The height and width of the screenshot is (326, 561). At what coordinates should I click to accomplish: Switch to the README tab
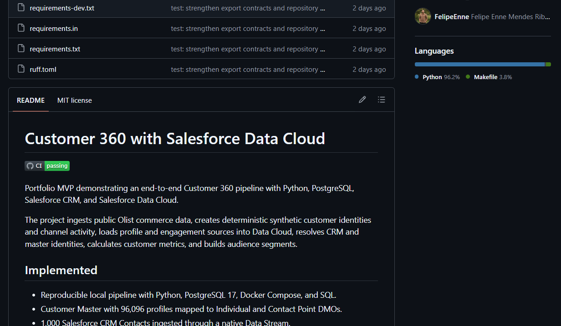click(x=31, y=100)
